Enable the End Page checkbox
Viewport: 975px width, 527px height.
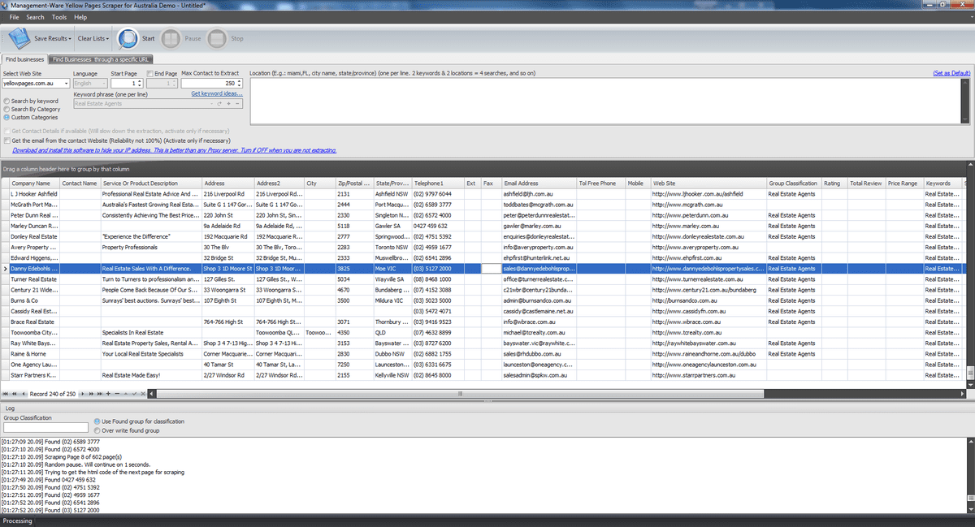click(150, 74)
